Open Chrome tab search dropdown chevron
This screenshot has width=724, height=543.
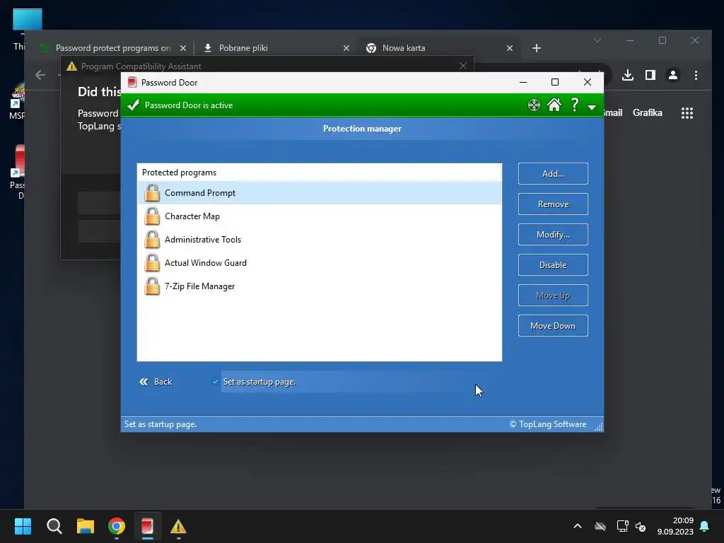597,40
